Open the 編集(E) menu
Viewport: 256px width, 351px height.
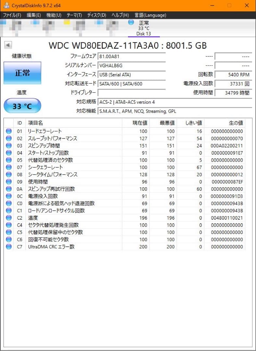click(33, 15)
